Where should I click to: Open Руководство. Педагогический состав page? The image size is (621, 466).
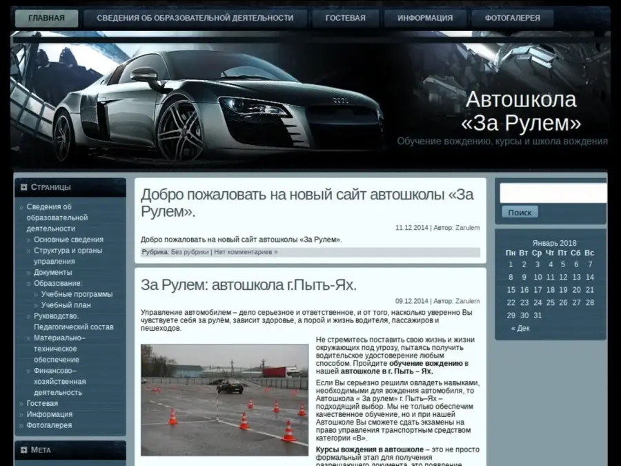(x=73, y=322)
